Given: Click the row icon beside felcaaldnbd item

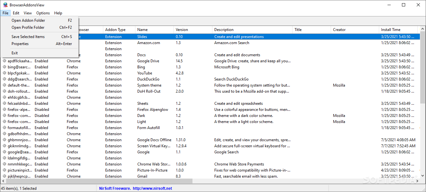Looking at the screenshot, I should pos(4,104).
